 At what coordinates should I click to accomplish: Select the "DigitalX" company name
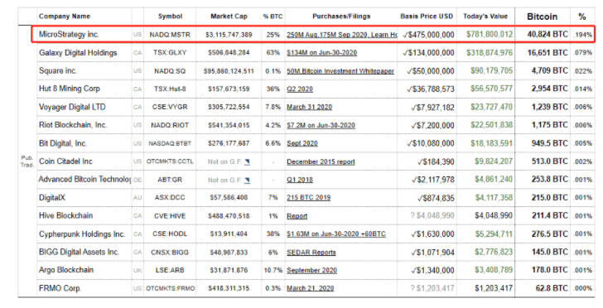point(52,198)
